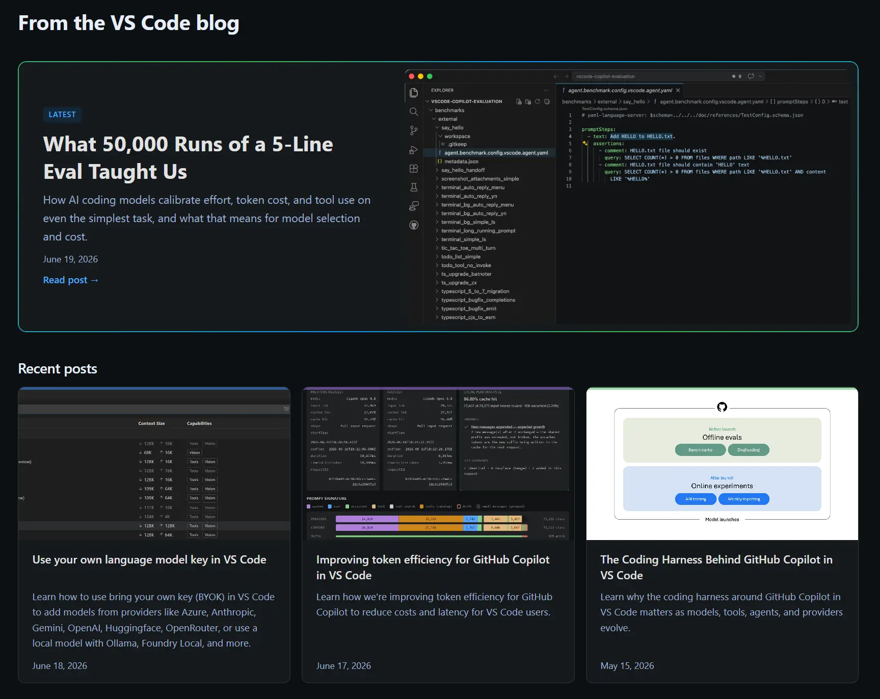Click the 'May 15, 2026' date text
Image resolution: width=880 pixels, height=699 pixels.
coord(627,666)
